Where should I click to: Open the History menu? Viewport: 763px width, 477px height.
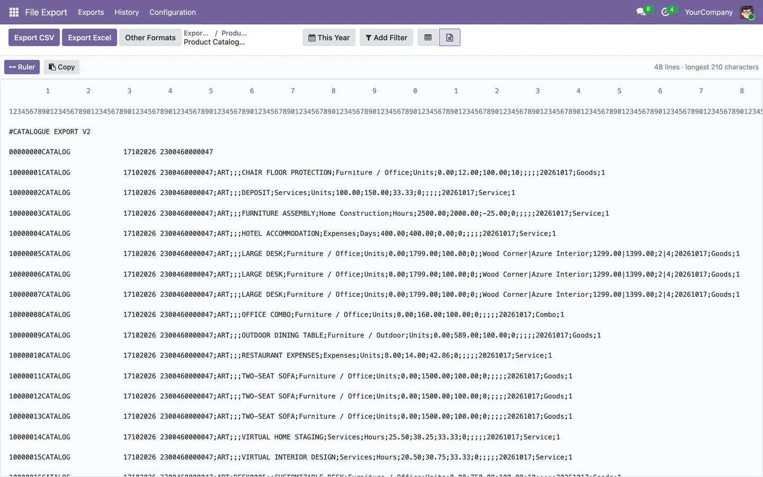point(127,12)
